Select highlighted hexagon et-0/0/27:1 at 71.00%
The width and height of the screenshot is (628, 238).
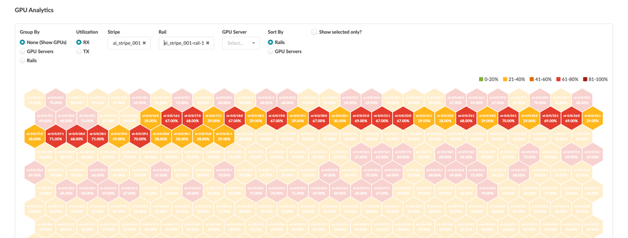(56, 137)
